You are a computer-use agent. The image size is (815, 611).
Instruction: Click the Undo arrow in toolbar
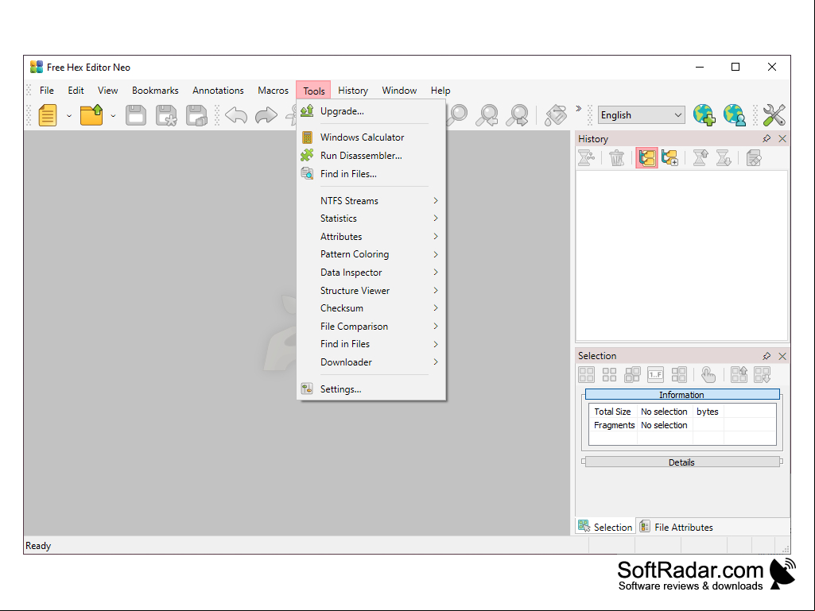pyautogui.click(x=236, y=115)
